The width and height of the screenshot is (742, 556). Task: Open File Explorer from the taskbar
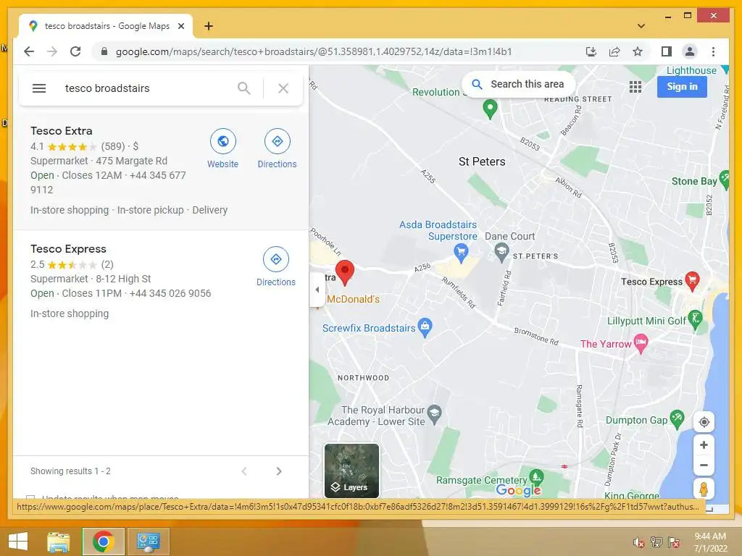[58, 542]
